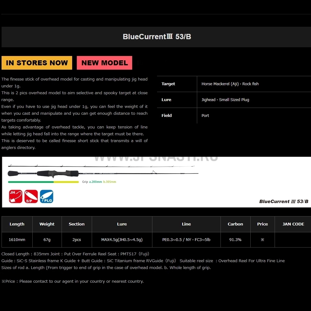
Task: Click the BlueCurrent III 53/B italic caption
Action: (x=284, y=202)
